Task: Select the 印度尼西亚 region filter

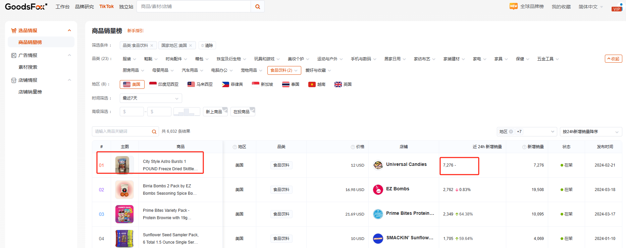Action: tap(164, 84)
